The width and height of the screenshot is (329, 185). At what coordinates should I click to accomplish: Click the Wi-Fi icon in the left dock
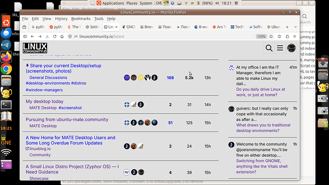6,153
